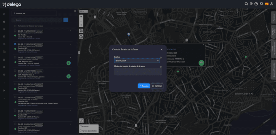This screenshot has height=135, width=276.
Task: Click the Cancelar button
Action: point(157,86)
